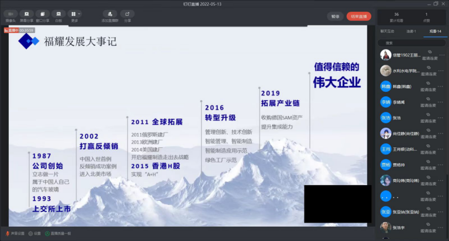
Task: Pause the live stream (暂停)
Action: pos(335,17)
